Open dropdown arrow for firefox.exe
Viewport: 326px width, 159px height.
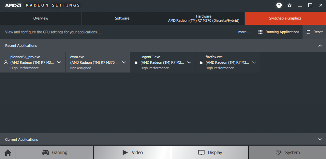tap(255, 62)
